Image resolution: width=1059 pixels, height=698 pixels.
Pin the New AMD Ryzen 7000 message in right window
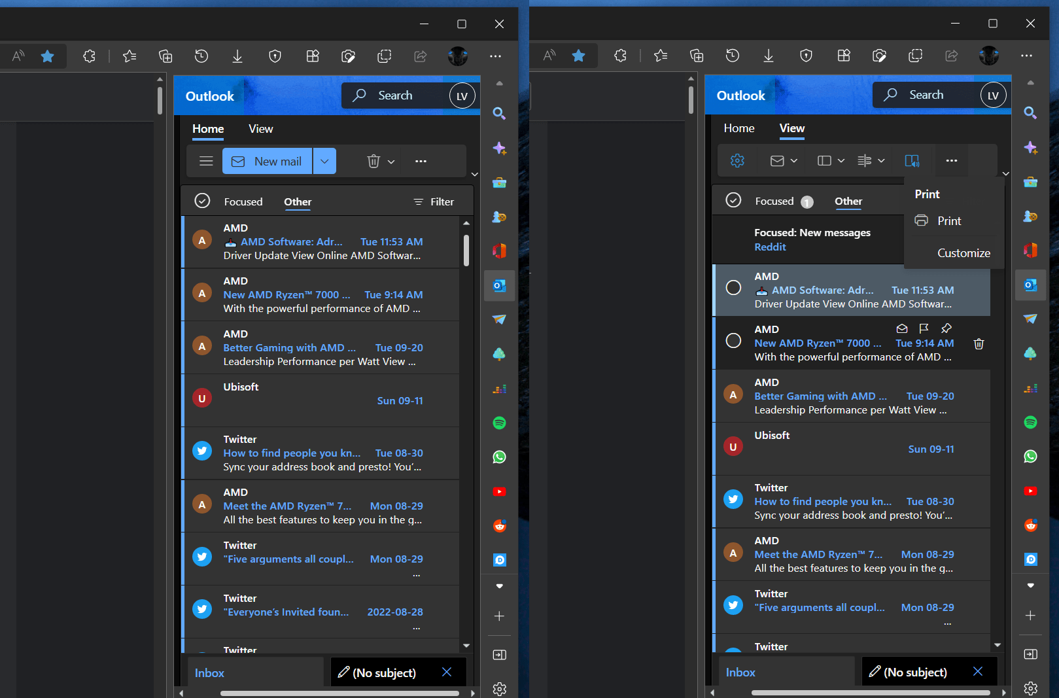pyautogui.click(x=946, y=328)
